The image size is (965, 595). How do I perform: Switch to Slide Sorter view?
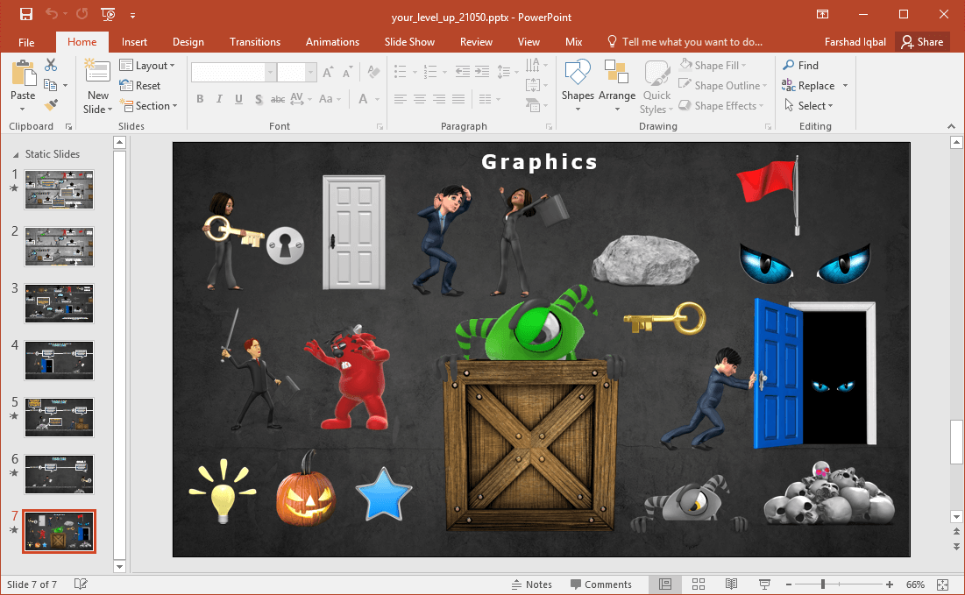pyautogui.click(x=699, y=584)
